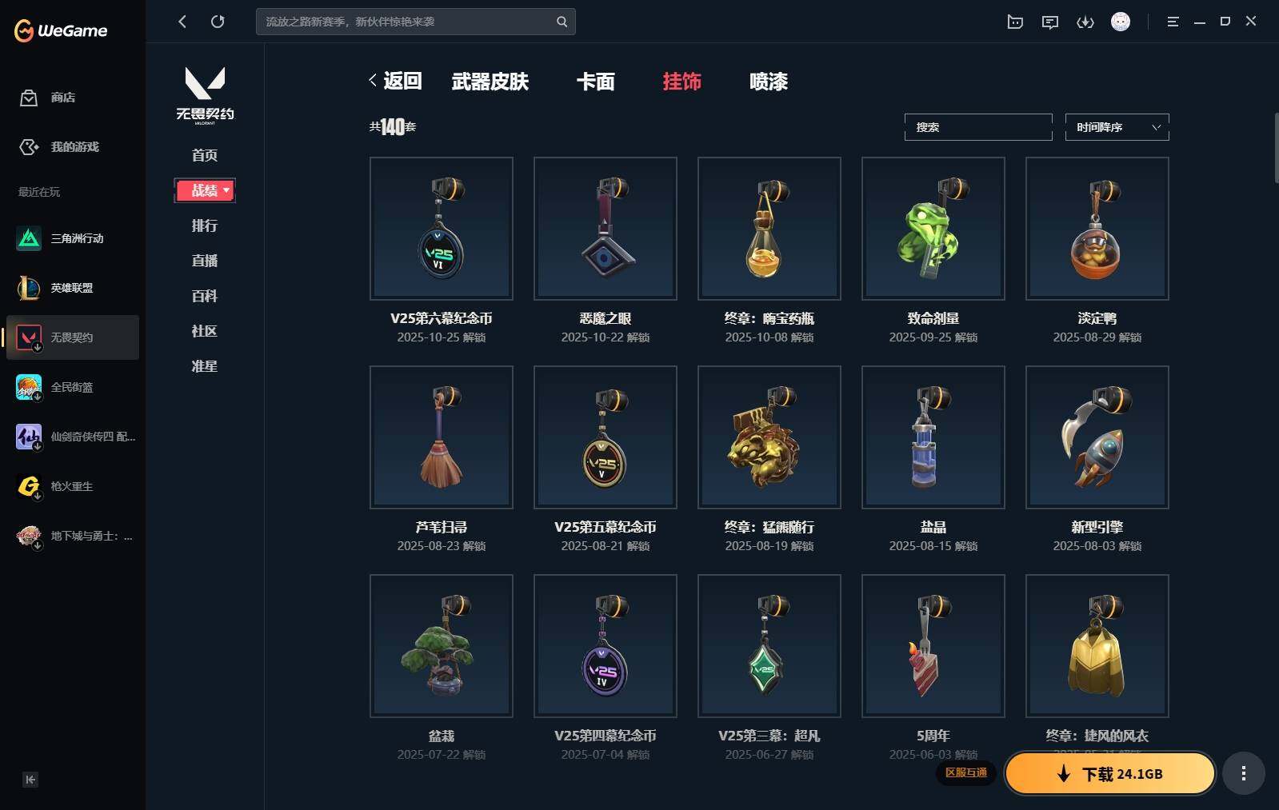Switch to the 喷漆 tab
The image size is (1279, 810).
coord(768,82)
